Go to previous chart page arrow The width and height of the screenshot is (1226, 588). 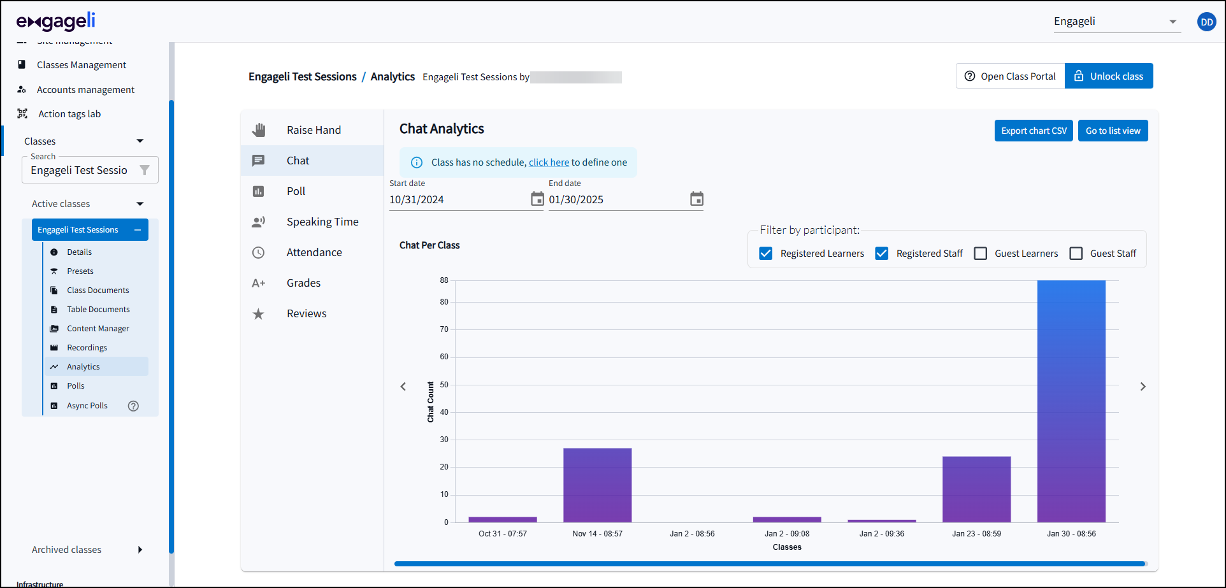[x=403, y=387]
